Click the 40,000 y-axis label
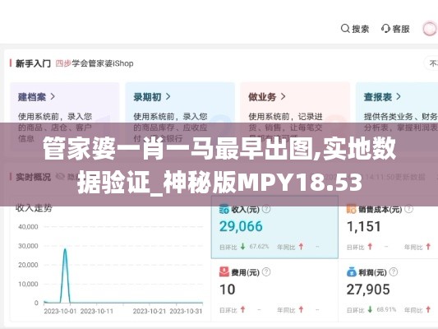 [x=28, y=227]
